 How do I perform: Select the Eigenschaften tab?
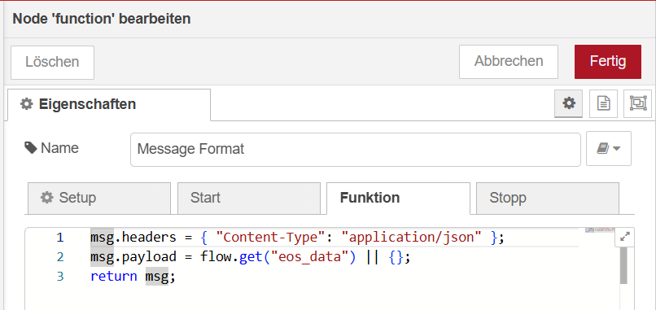coord(109,104)
